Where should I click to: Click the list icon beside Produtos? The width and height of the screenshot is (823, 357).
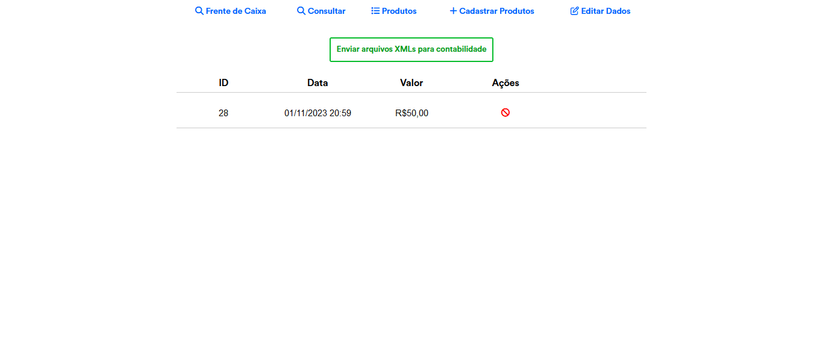point(375,11)
